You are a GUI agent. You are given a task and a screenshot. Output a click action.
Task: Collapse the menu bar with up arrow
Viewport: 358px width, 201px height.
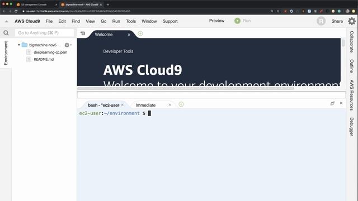6,21
